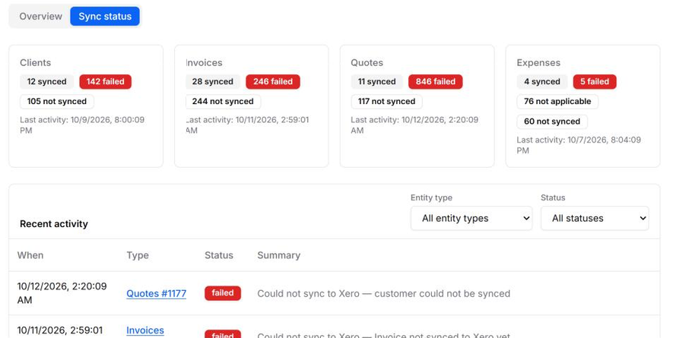Screen dimensions: 673x338
Task: Click the failed badge in Quotes #1177 row
Action: click(x=223, y=293)
